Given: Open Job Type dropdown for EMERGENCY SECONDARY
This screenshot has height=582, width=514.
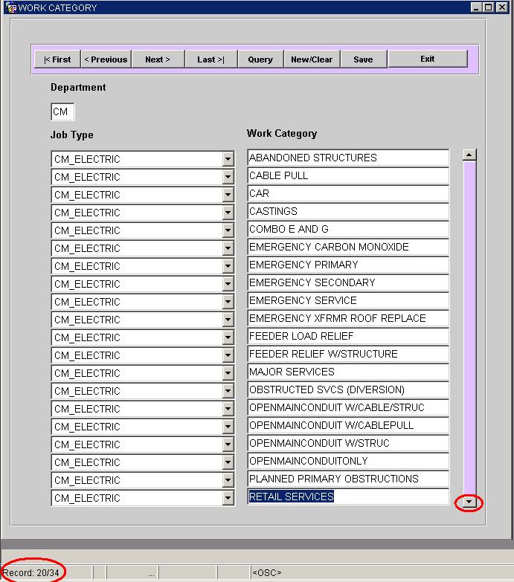Looking at the screenshot, I should (x=228, y=284).
